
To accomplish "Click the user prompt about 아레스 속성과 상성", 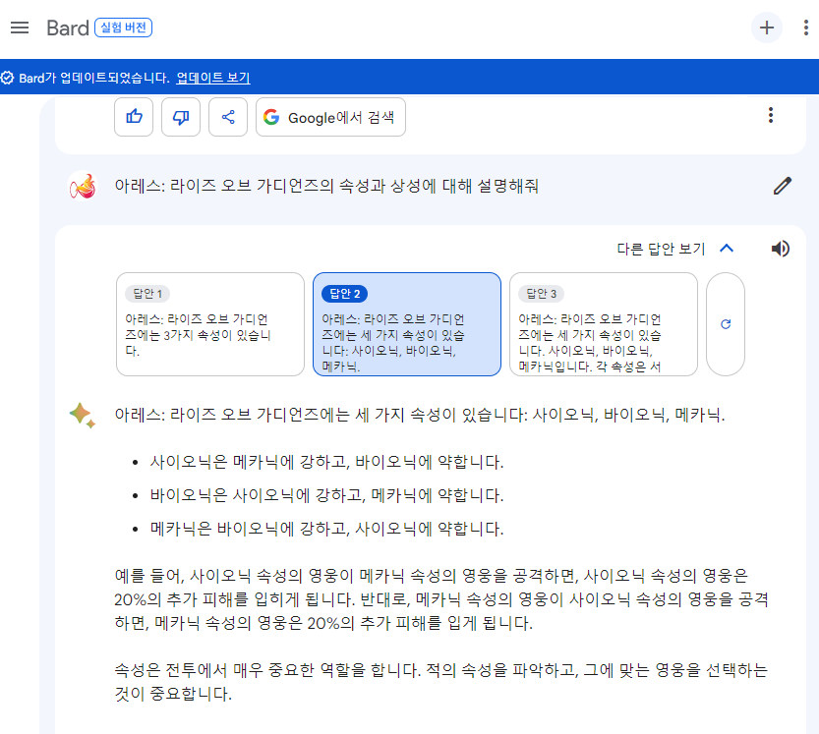I will pyautogui.click(x=326, y=186).
